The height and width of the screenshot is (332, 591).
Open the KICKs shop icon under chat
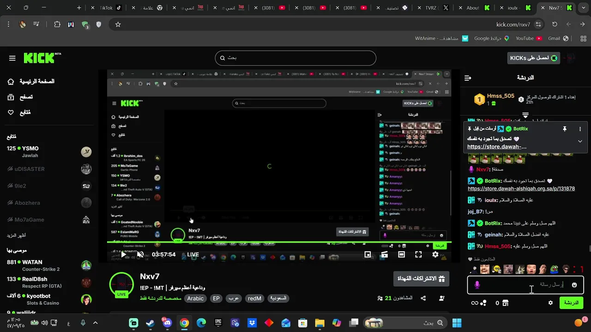click(505, 303)
